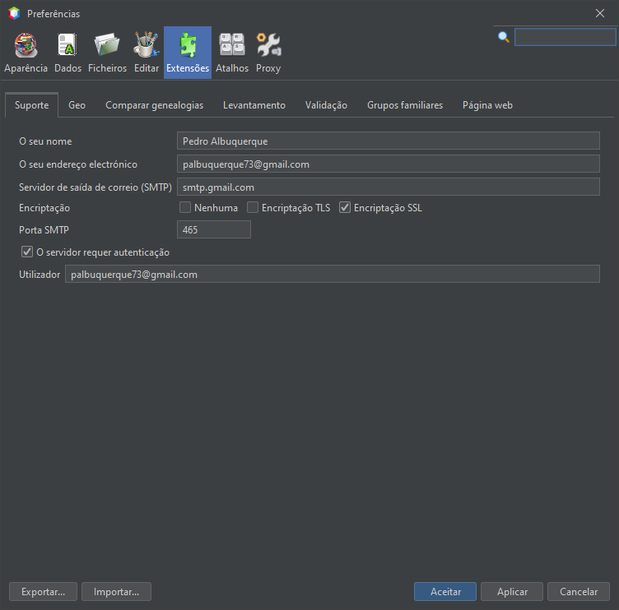This screenshot has width=619, height=610.
Task: Click the Ancestris logo in title bar
Action: 13,13
